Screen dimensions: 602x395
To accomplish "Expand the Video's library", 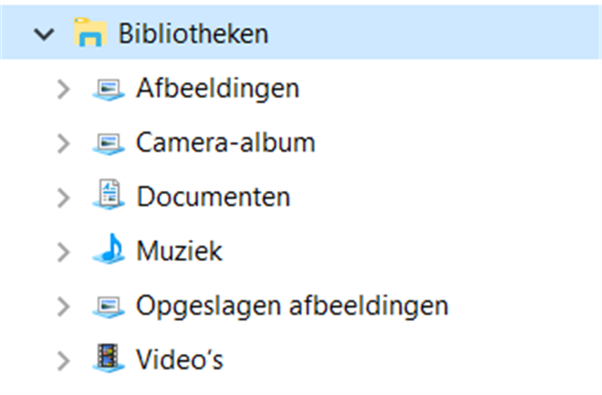I will [x=63, y=361].
